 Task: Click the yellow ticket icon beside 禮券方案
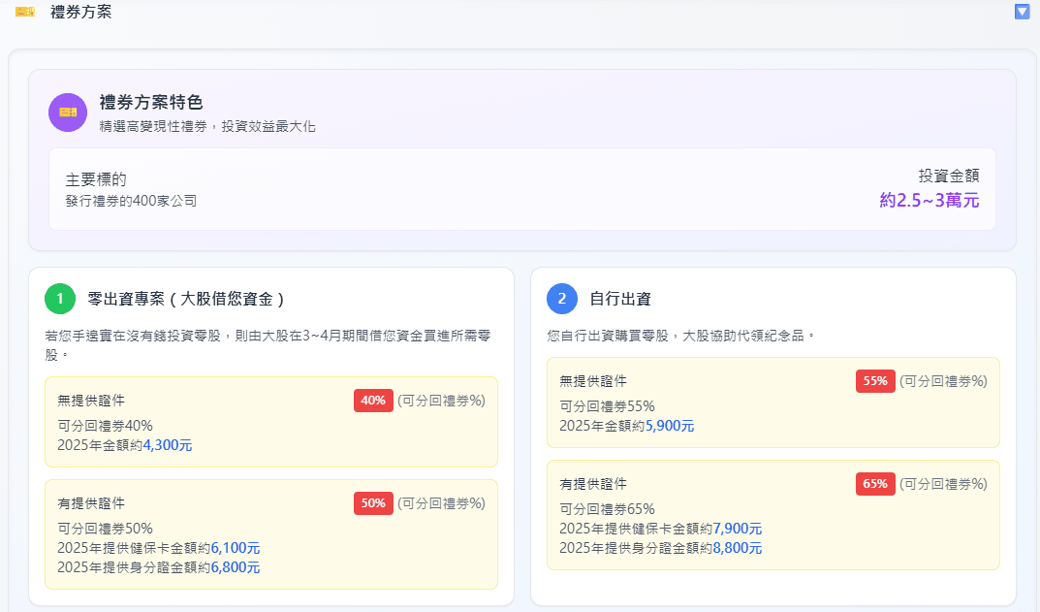(x=25, y=12)
